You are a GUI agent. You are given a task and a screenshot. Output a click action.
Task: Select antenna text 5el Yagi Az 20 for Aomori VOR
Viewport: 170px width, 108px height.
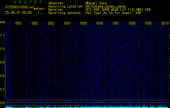114,13
